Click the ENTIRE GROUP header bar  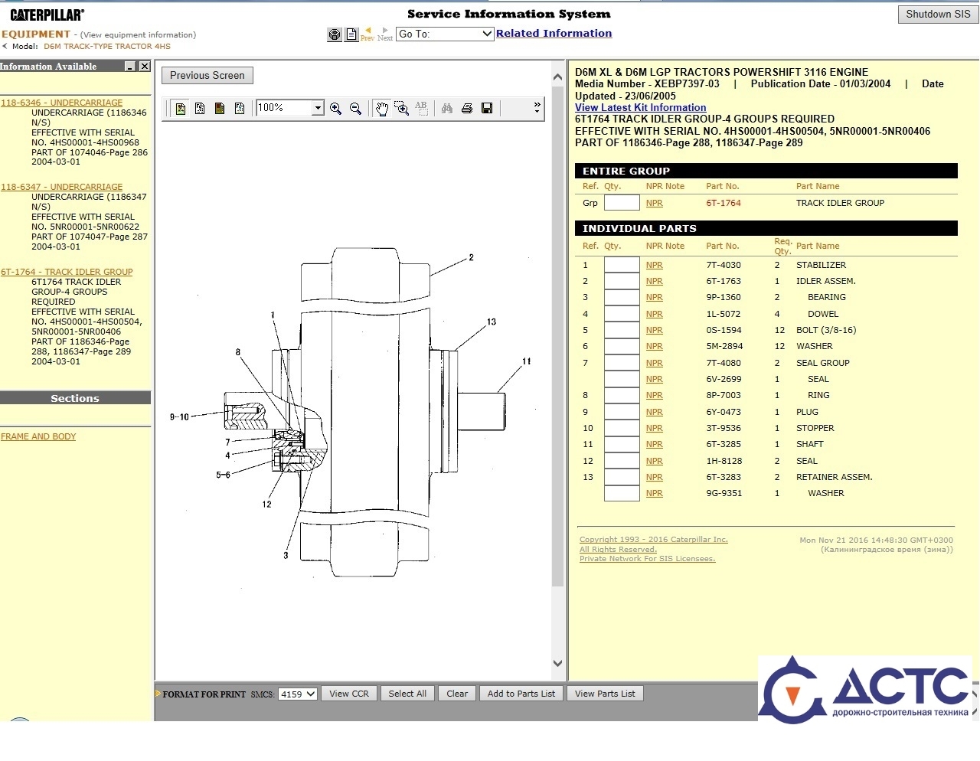click(766, 171)
